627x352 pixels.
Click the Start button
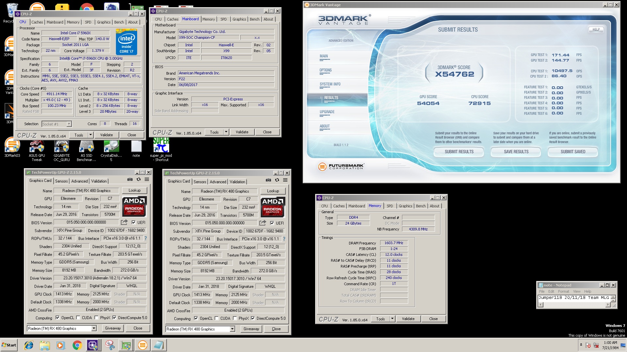pos(9,345)
